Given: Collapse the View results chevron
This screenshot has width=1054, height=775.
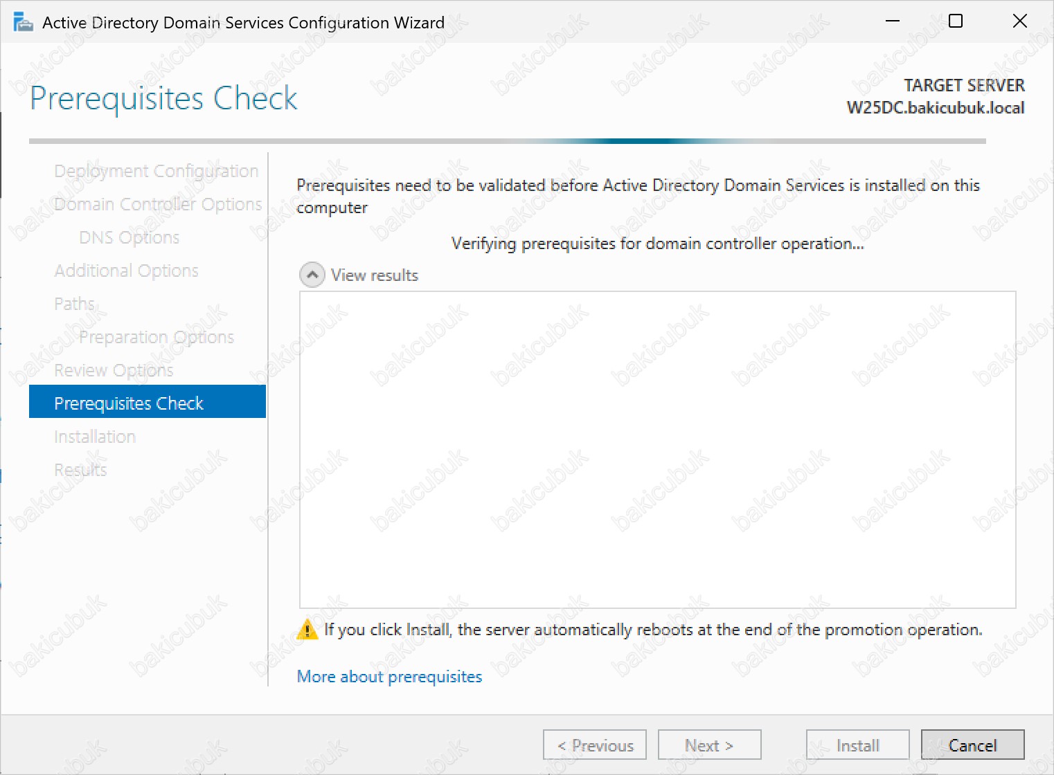Looking at the screenshot, I should 312,275.
